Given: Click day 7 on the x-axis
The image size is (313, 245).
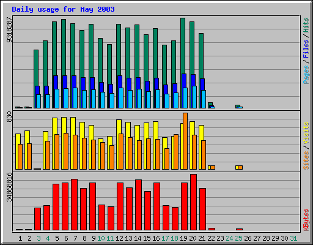Looking at the screenshot, I should [75, 238].
